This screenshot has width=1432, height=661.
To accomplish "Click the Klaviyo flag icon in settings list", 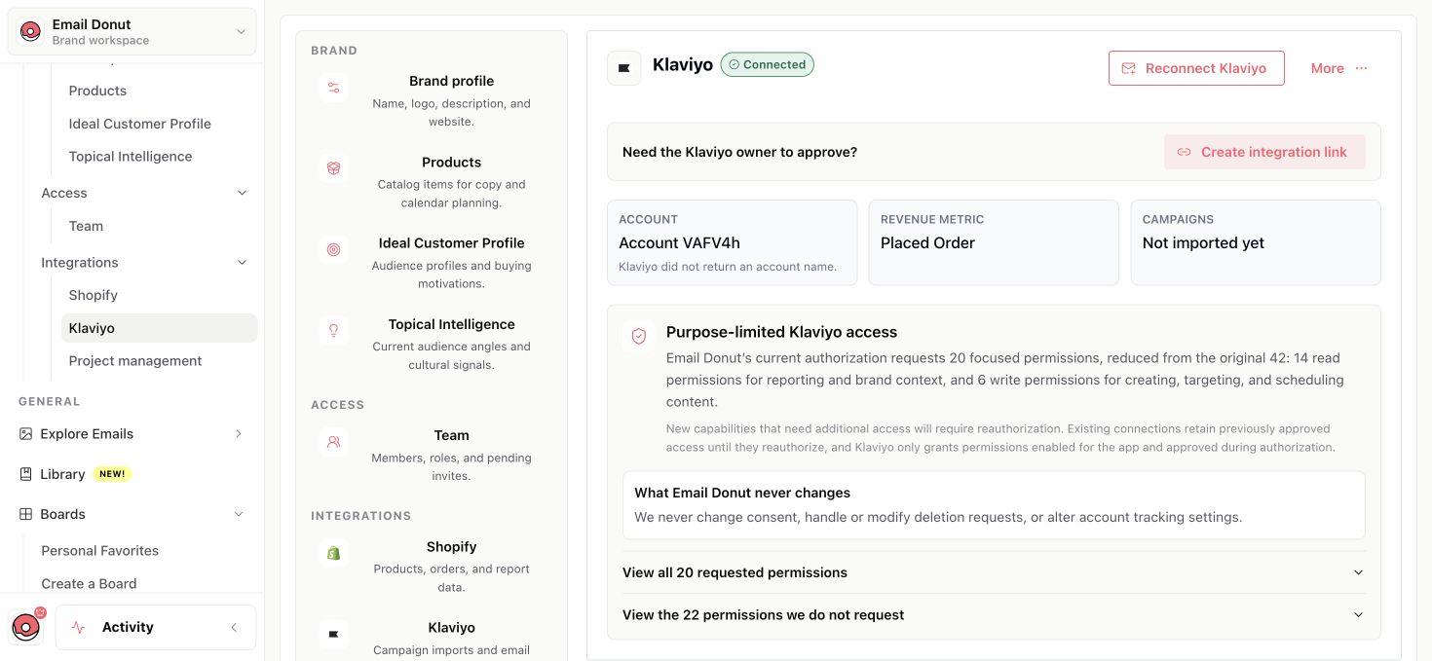I will coord(333,635).
